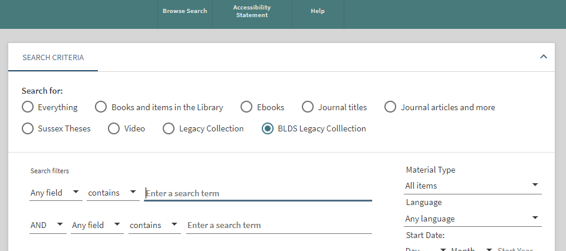Select the Video search scope
Viewport: 566px width, 251px height.
114,128
